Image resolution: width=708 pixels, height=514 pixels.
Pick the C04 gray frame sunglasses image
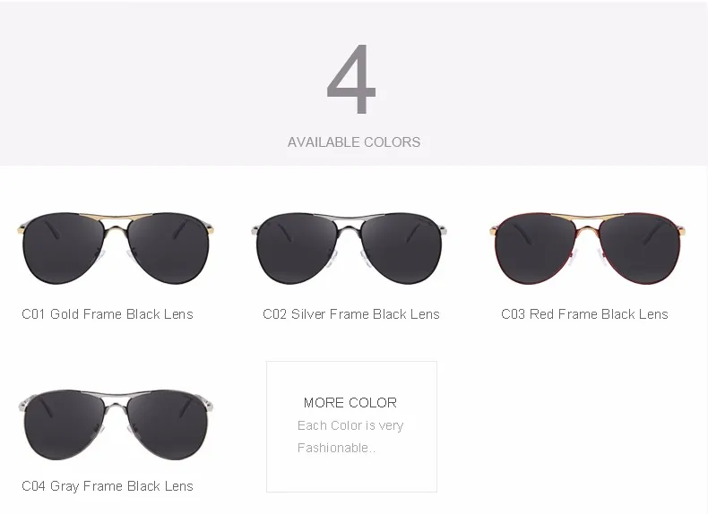coord(116,424)
